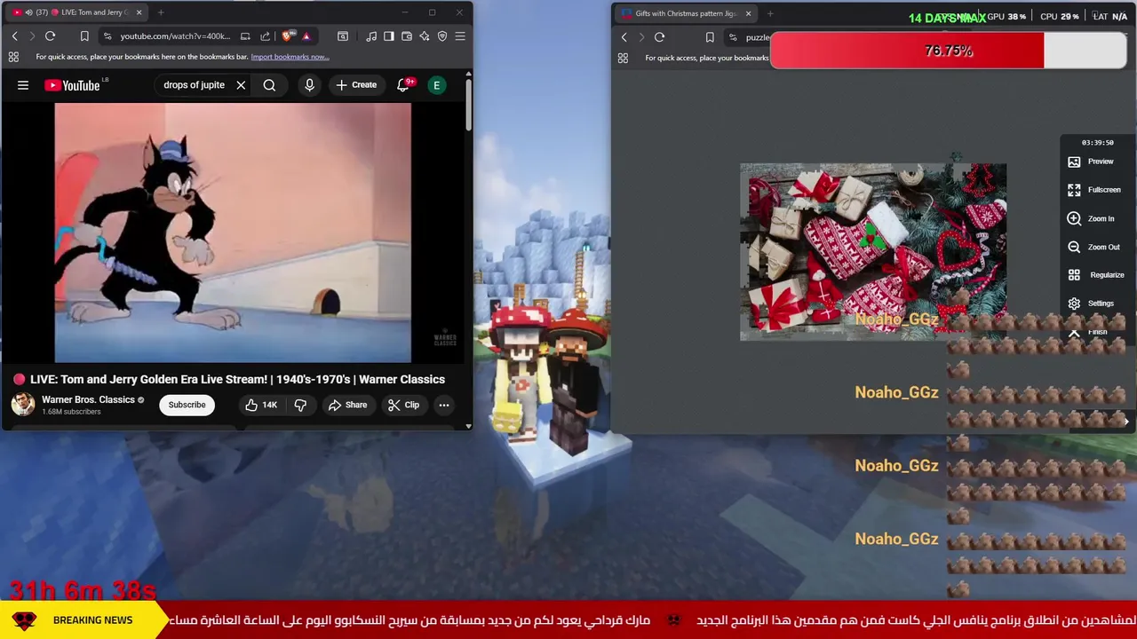Open the more actions three-dot menu

click(x=443, y=405)
